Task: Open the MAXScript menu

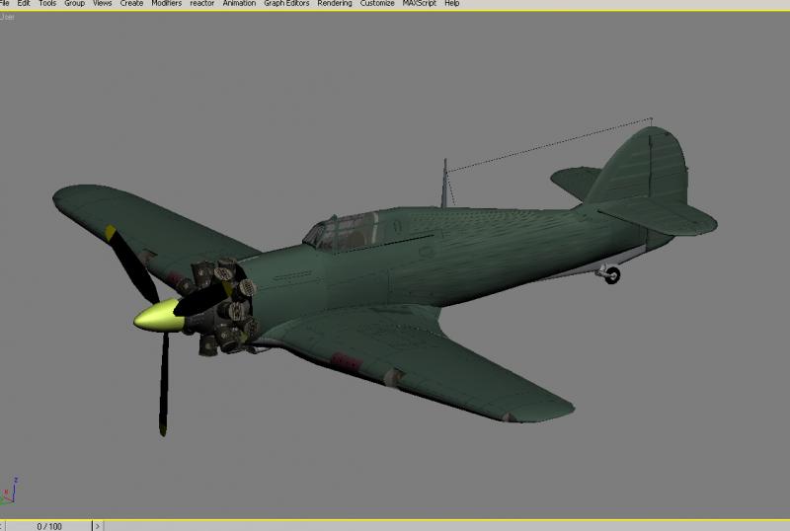Action: [x=419, y=3]
